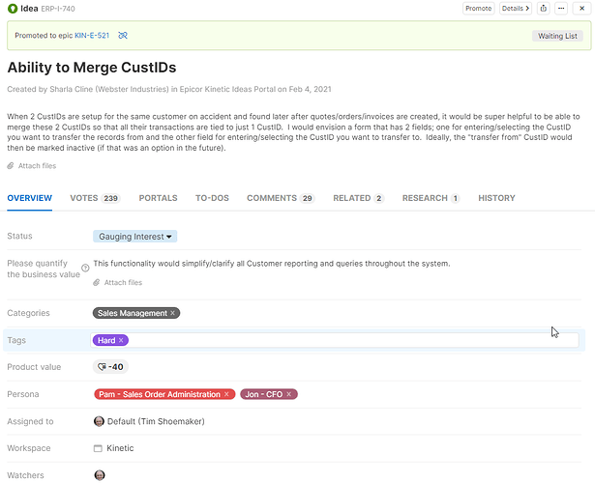Click the watcher avatar

100,475
